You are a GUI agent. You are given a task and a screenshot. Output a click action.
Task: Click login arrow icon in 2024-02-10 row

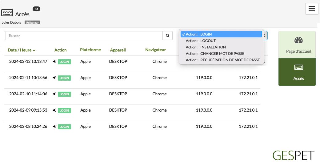(x=54, y=94)
